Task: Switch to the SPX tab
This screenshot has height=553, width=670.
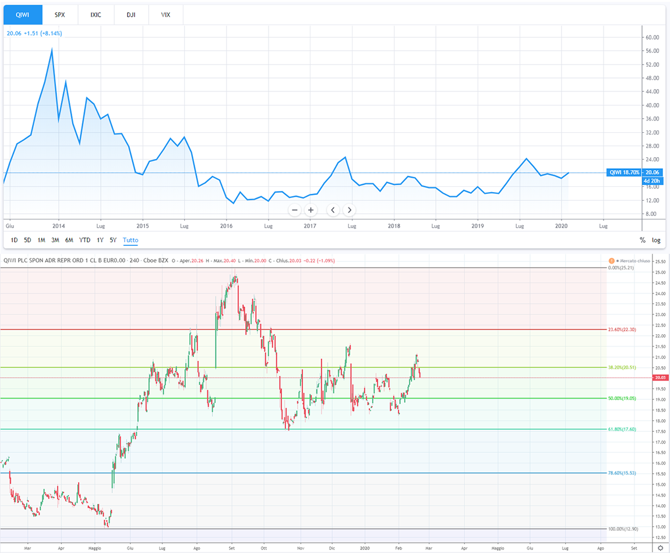Action: (x=60, y=15)
